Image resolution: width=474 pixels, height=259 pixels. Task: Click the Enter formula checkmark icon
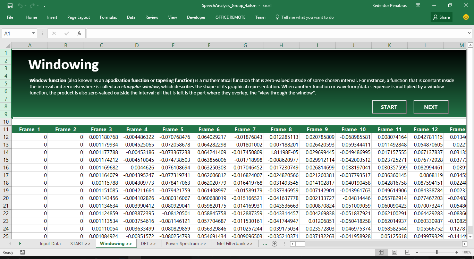[67, 33]
